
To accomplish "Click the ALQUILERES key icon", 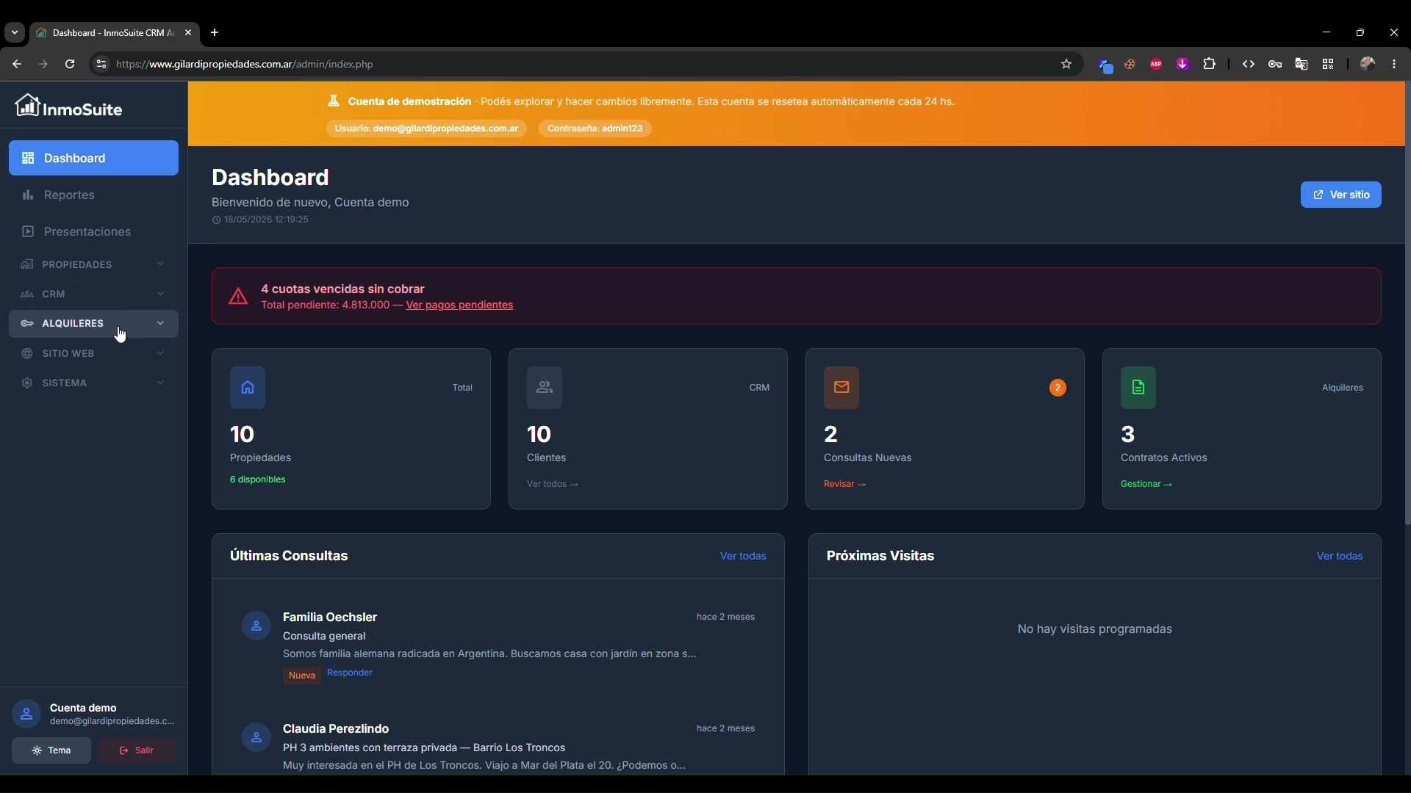I will (27, 324).
